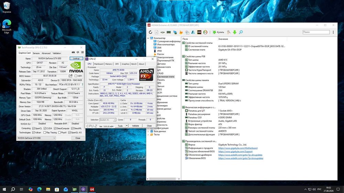Toggle the OpenCL checkbox in GPU-Z
344x193 pixels.
(33, 128)
